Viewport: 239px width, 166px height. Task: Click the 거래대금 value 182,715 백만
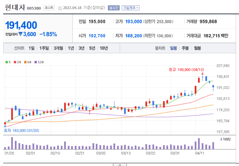pyautogui.click(x=216, y=36)
